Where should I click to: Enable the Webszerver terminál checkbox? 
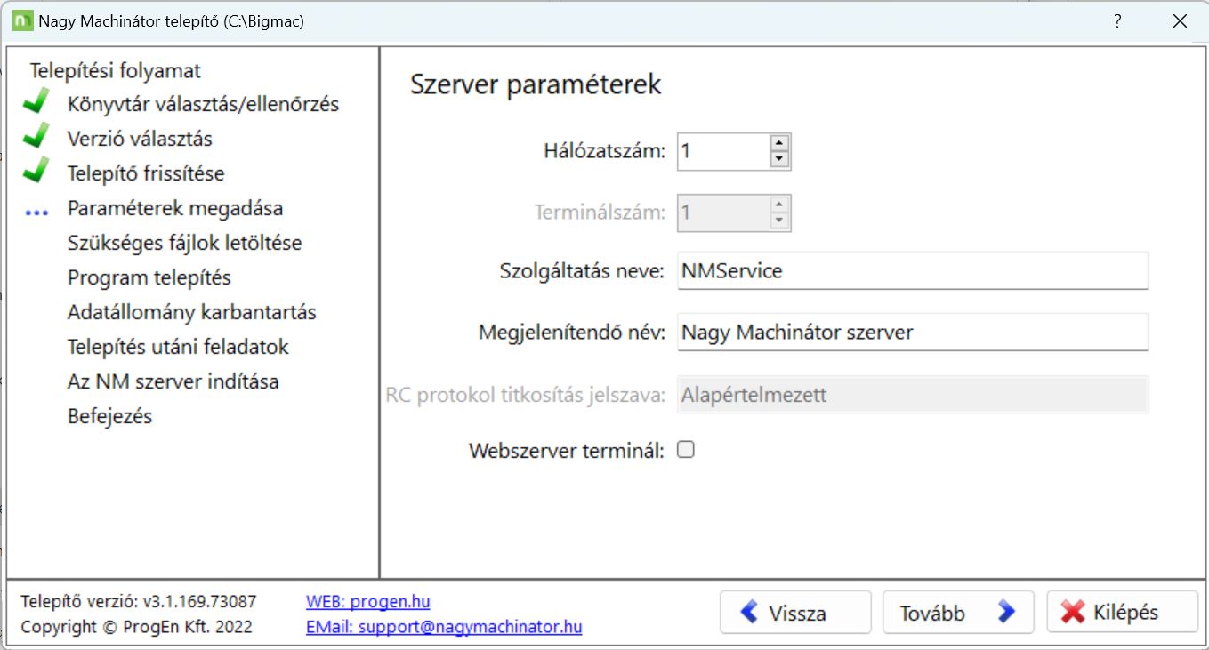coord(686,450)
